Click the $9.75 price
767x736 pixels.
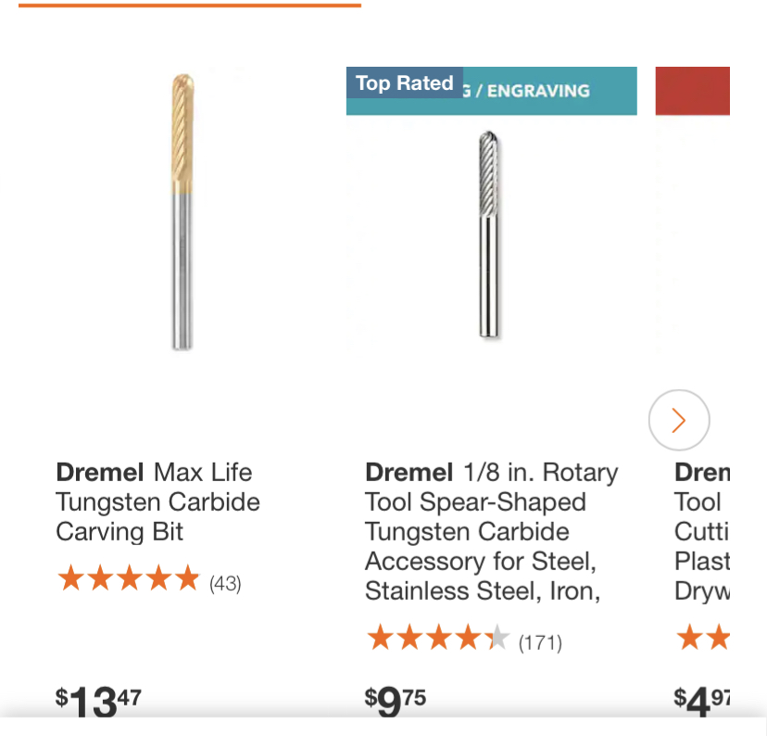pos(396,703)
